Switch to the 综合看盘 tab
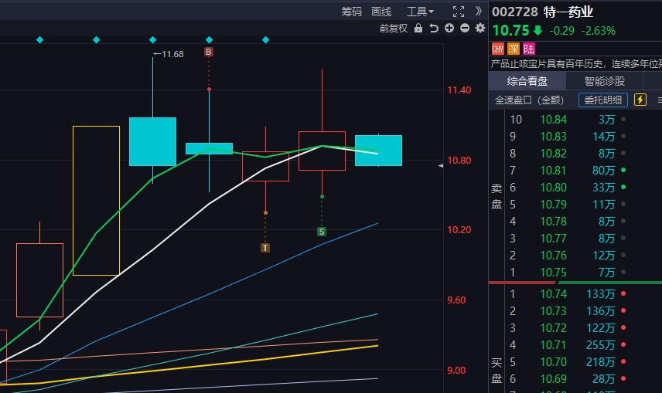The height and width of the screenshot is (393, 662). coord(527,81)
